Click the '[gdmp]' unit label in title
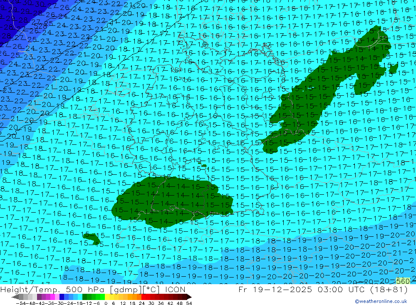The width and height of the screenshot is (416, 305). click(126, 290)
